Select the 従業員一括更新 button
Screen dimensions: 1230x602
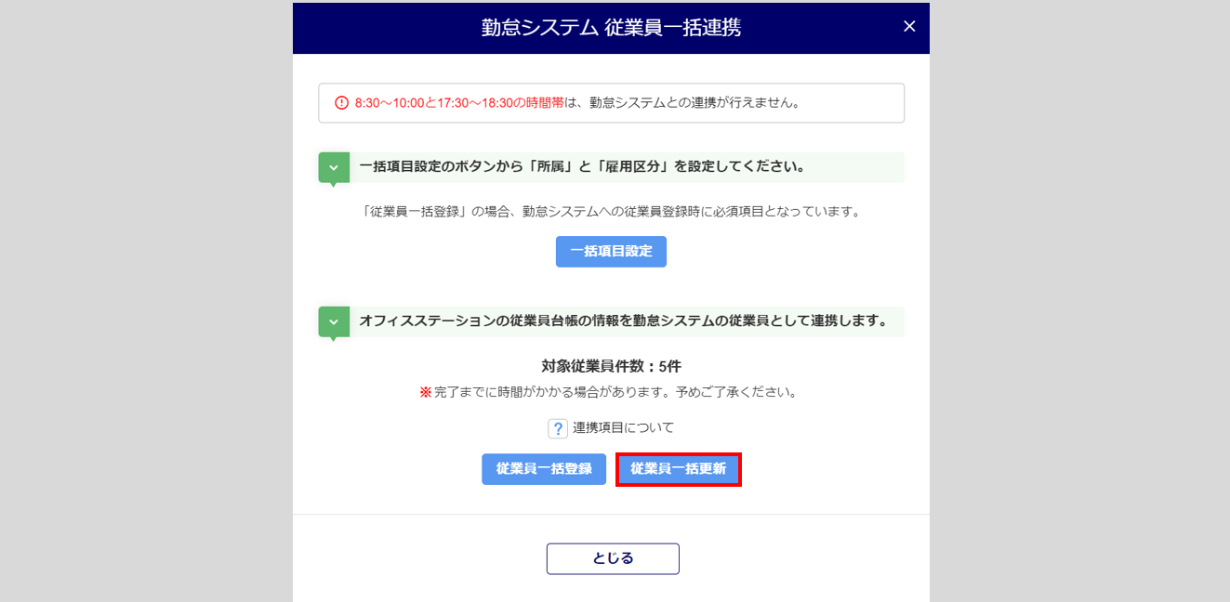click(679, 469)
